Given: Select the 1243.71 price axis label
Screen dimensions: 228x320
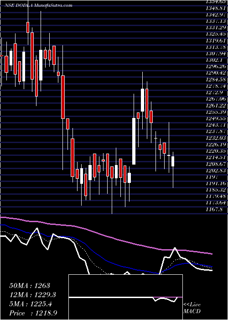Looking at the screenshot, I should pyautogui.click(x=216, y=125).
